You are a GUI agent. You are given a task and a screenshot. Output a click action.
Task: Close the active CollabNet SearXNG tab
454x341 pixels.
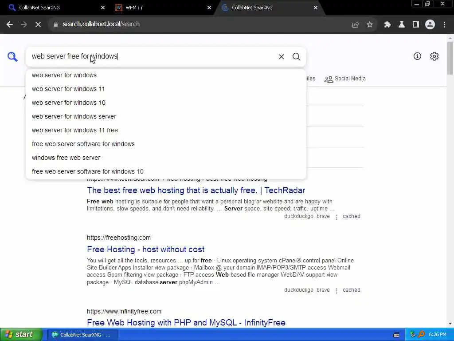(x=316, y=8)
